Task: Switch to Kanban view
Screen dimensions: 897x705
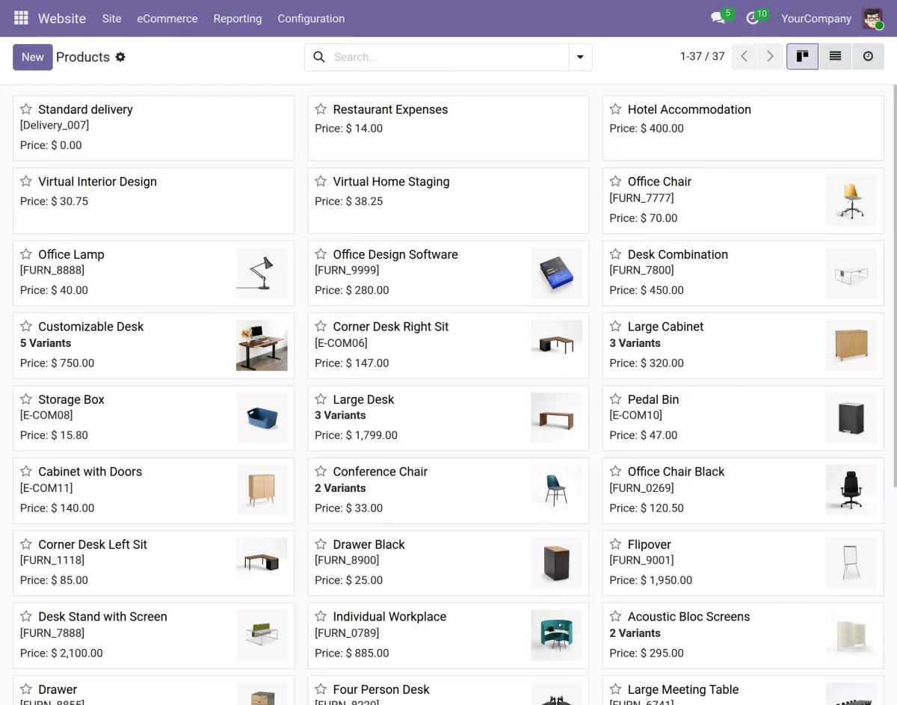Action: click(802, 57)
